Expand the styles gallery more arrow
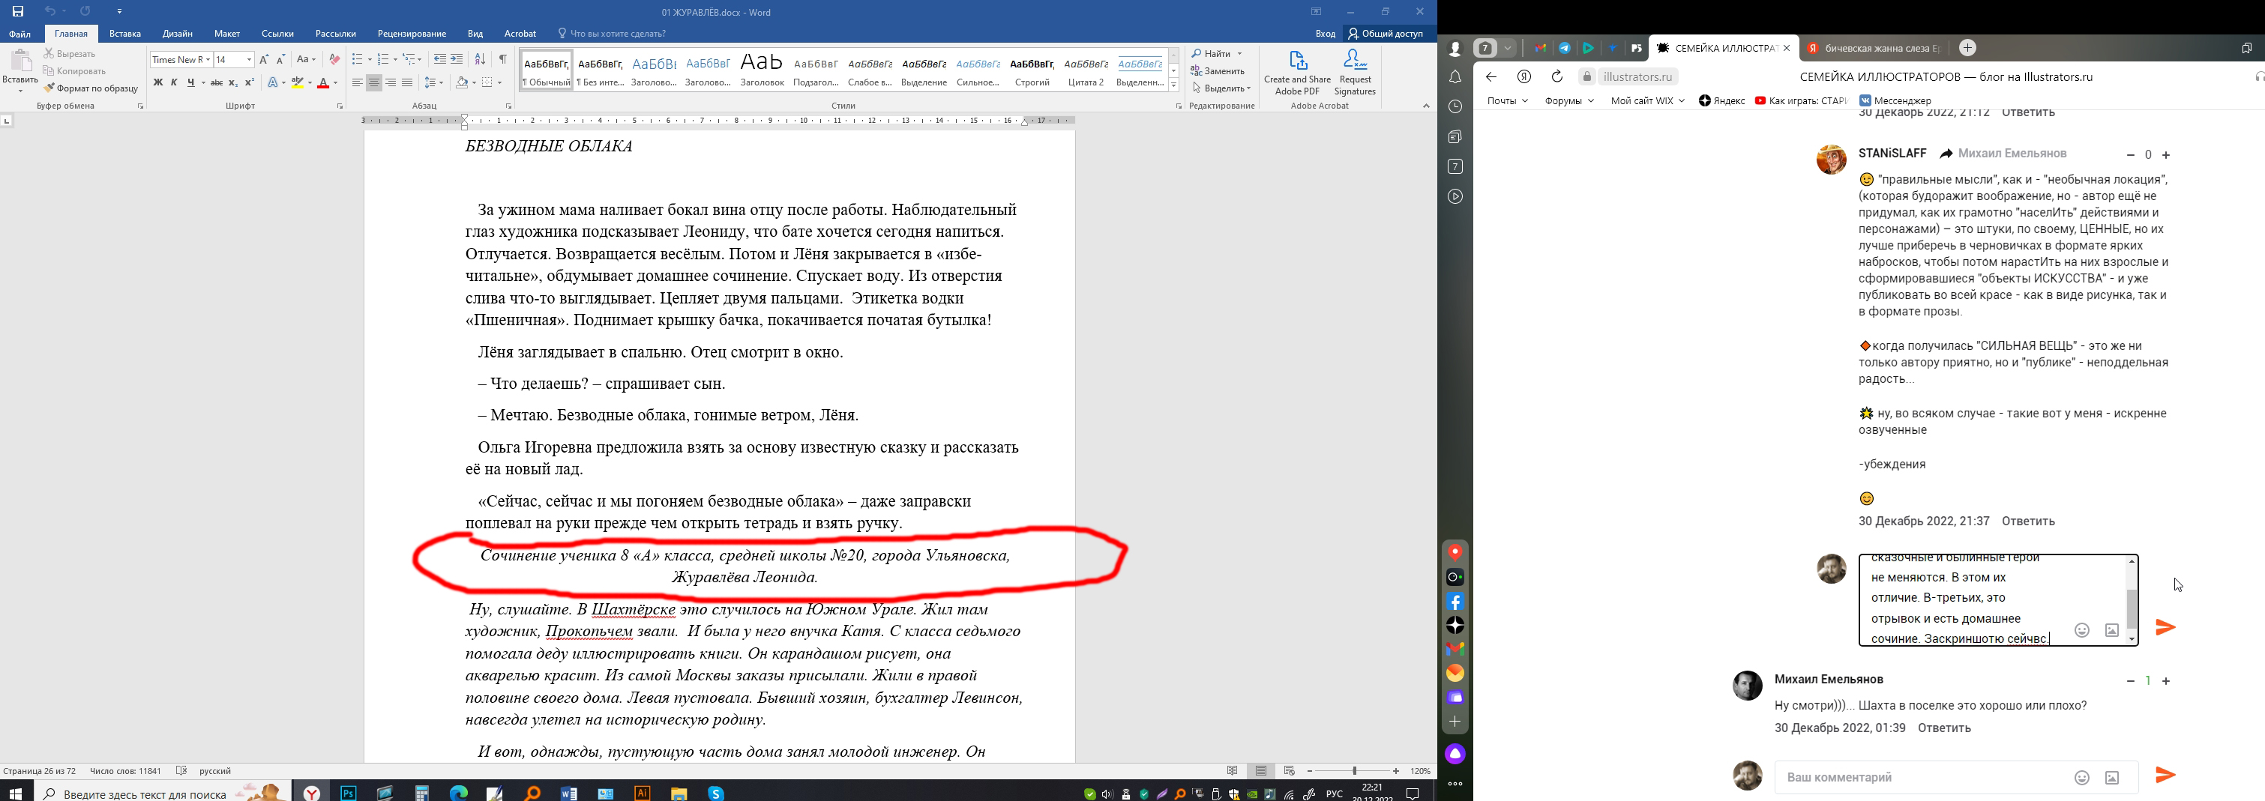 (1174, 85)
